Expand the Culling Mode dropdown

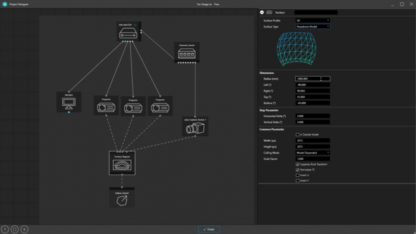click(313, 153)
